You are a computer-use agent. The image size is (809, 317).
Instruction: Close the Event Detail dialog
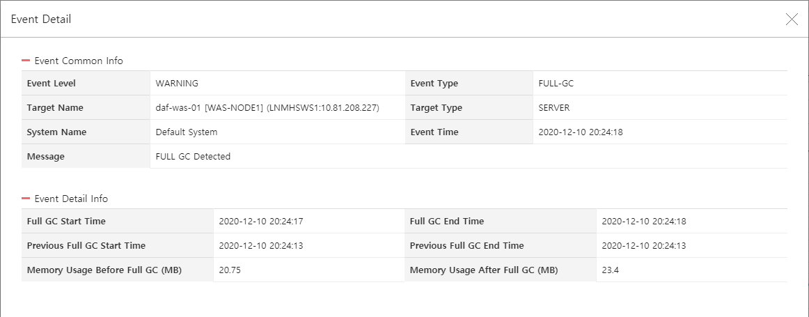(792, 20)
